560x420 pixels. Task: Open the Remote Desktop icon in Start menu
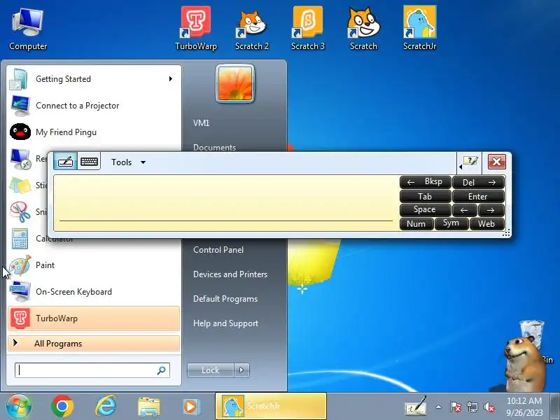coord(20,159)
